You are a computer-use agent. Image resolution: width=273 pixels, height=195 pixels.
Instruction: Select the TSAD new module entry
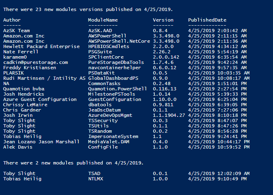[x=94, y=173]
